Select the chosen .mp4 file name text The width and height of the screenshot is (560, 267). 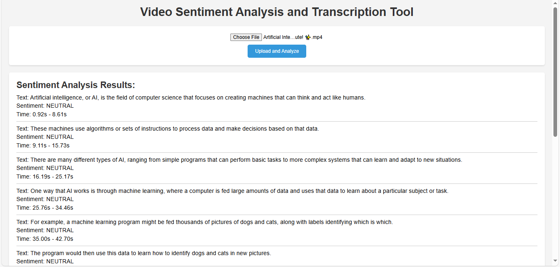(292, 37)
